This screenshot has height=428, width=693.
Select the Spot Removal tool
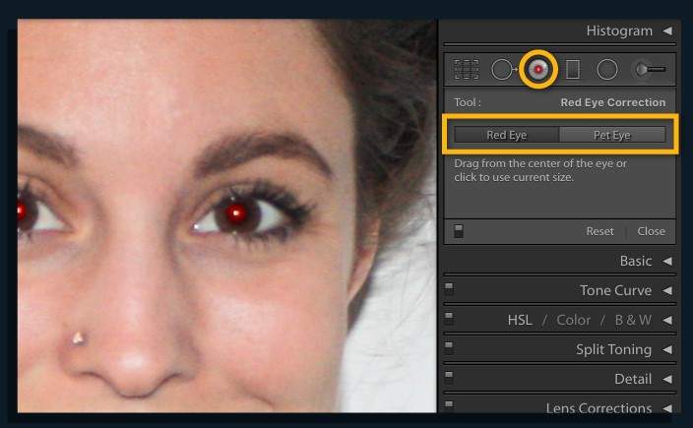click(504, 69)
